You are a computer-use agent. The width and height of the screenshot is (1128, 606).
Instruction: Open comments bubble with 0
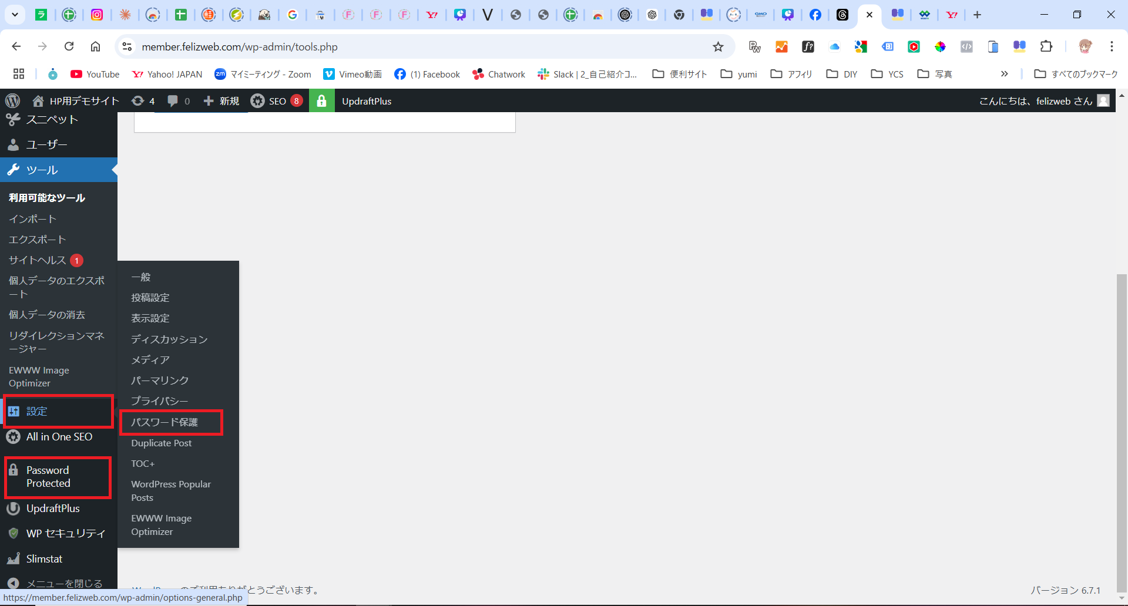pyautogui.click(x=179, y=101)
